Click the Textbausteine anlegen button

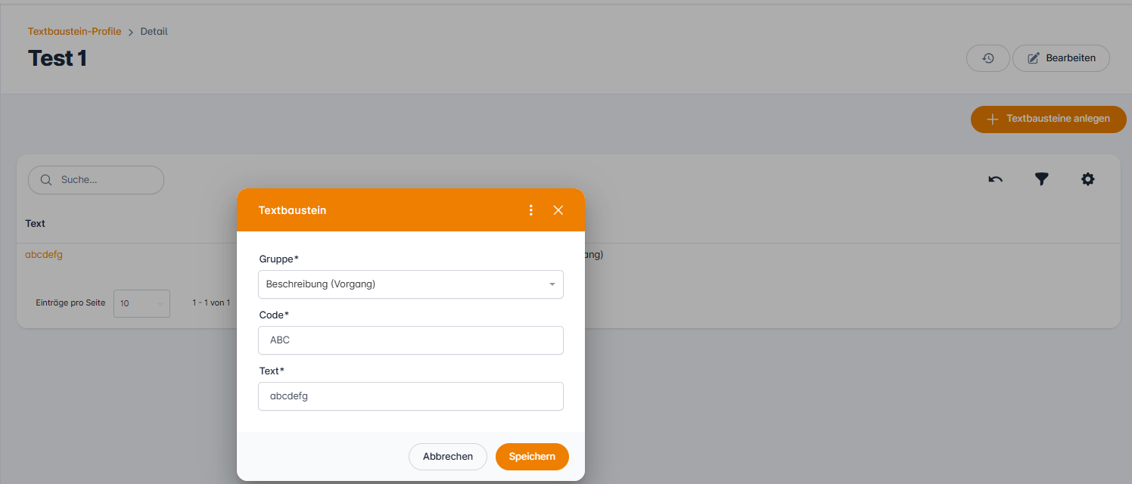pos(1048,119)
